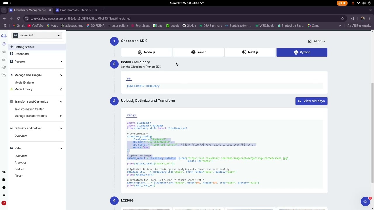Collapse the Video section
374x210 pixels.
coord(61,148)
